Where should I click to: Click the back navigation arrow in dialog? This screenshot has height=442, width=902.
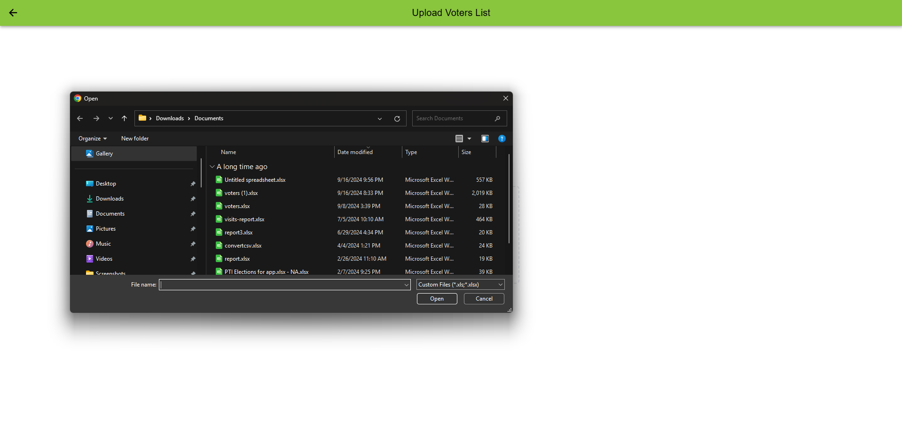[79, 118]
